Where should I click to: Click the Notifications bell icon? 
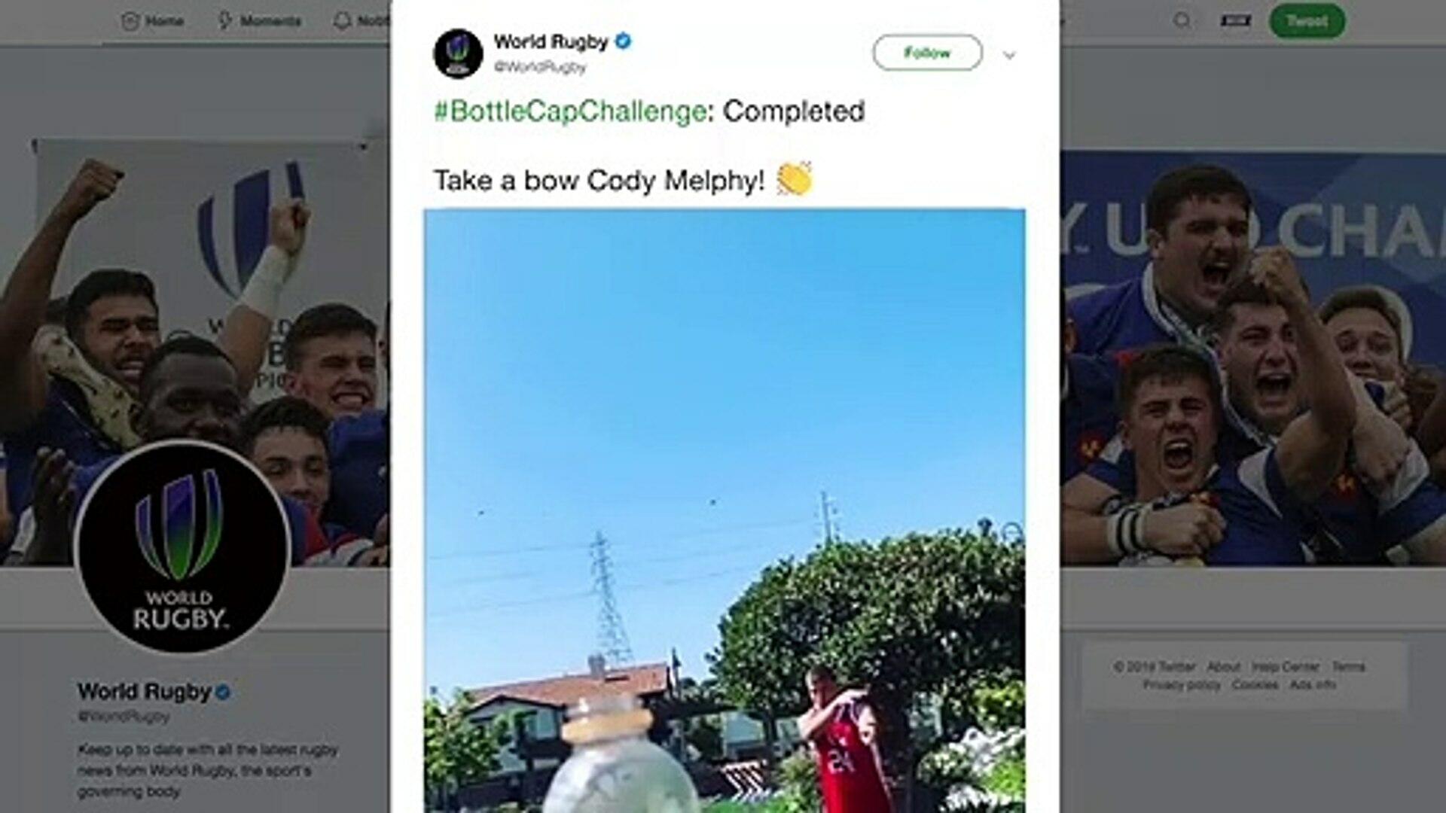point(343,20)
